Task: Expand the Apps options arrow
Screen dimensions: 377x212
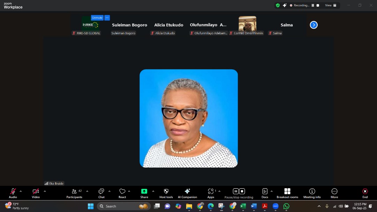Action: coord(219,191)
